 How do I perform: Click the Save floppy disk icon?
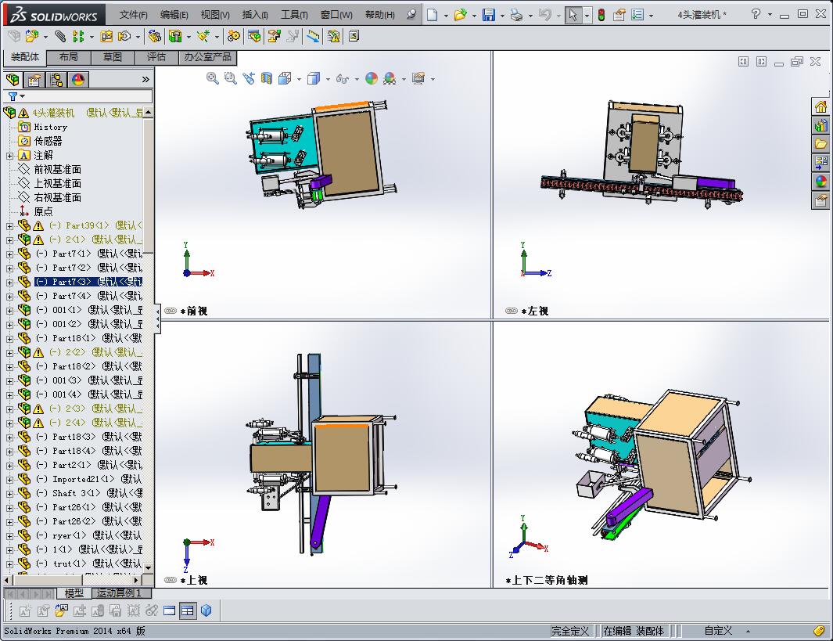click(x=489, y=15)
